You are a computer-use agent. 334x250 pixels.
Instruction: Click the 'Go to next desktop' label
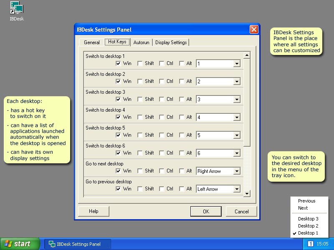coord(104,164)
